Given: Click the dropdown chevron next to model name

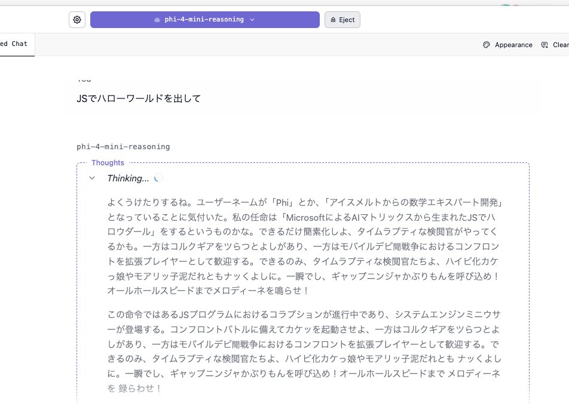Looking at the screenshot, I should [252, 20].
